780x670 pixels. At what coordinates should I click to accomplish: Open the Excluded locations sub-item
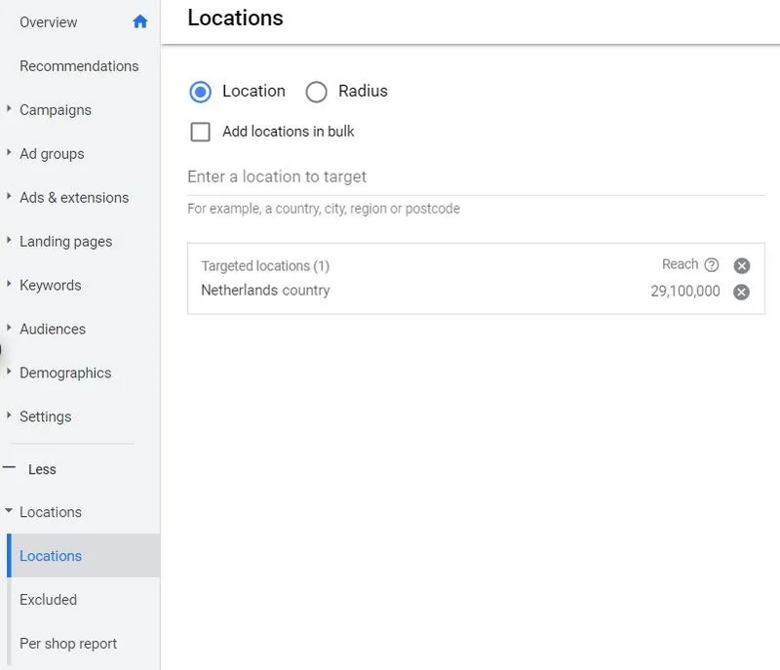click(x=48, y=600)
